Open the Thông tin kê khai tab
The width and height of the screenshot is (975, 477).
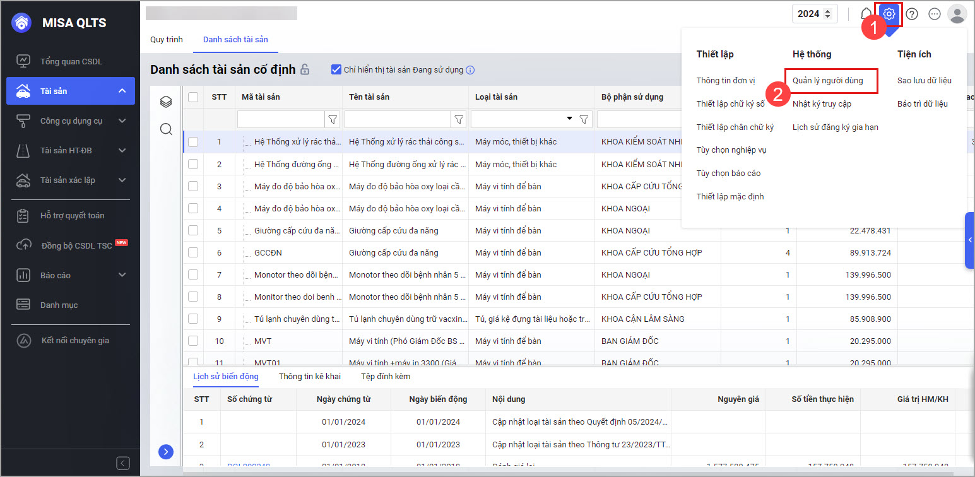309,377
